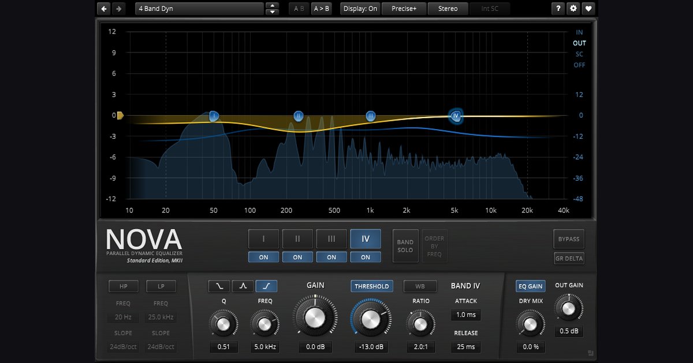Open the 4 Band Dyn preset list
Viewport: 693px width, 363px height.
(199, 8)
